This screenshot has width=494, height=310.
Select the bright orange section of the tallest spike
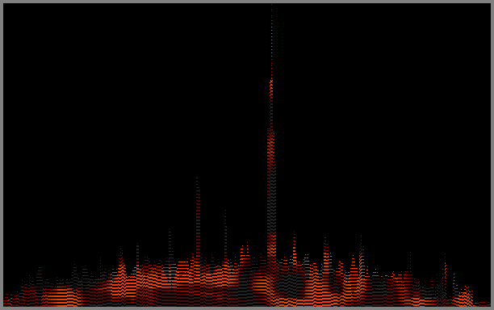[x=271, y=88]
